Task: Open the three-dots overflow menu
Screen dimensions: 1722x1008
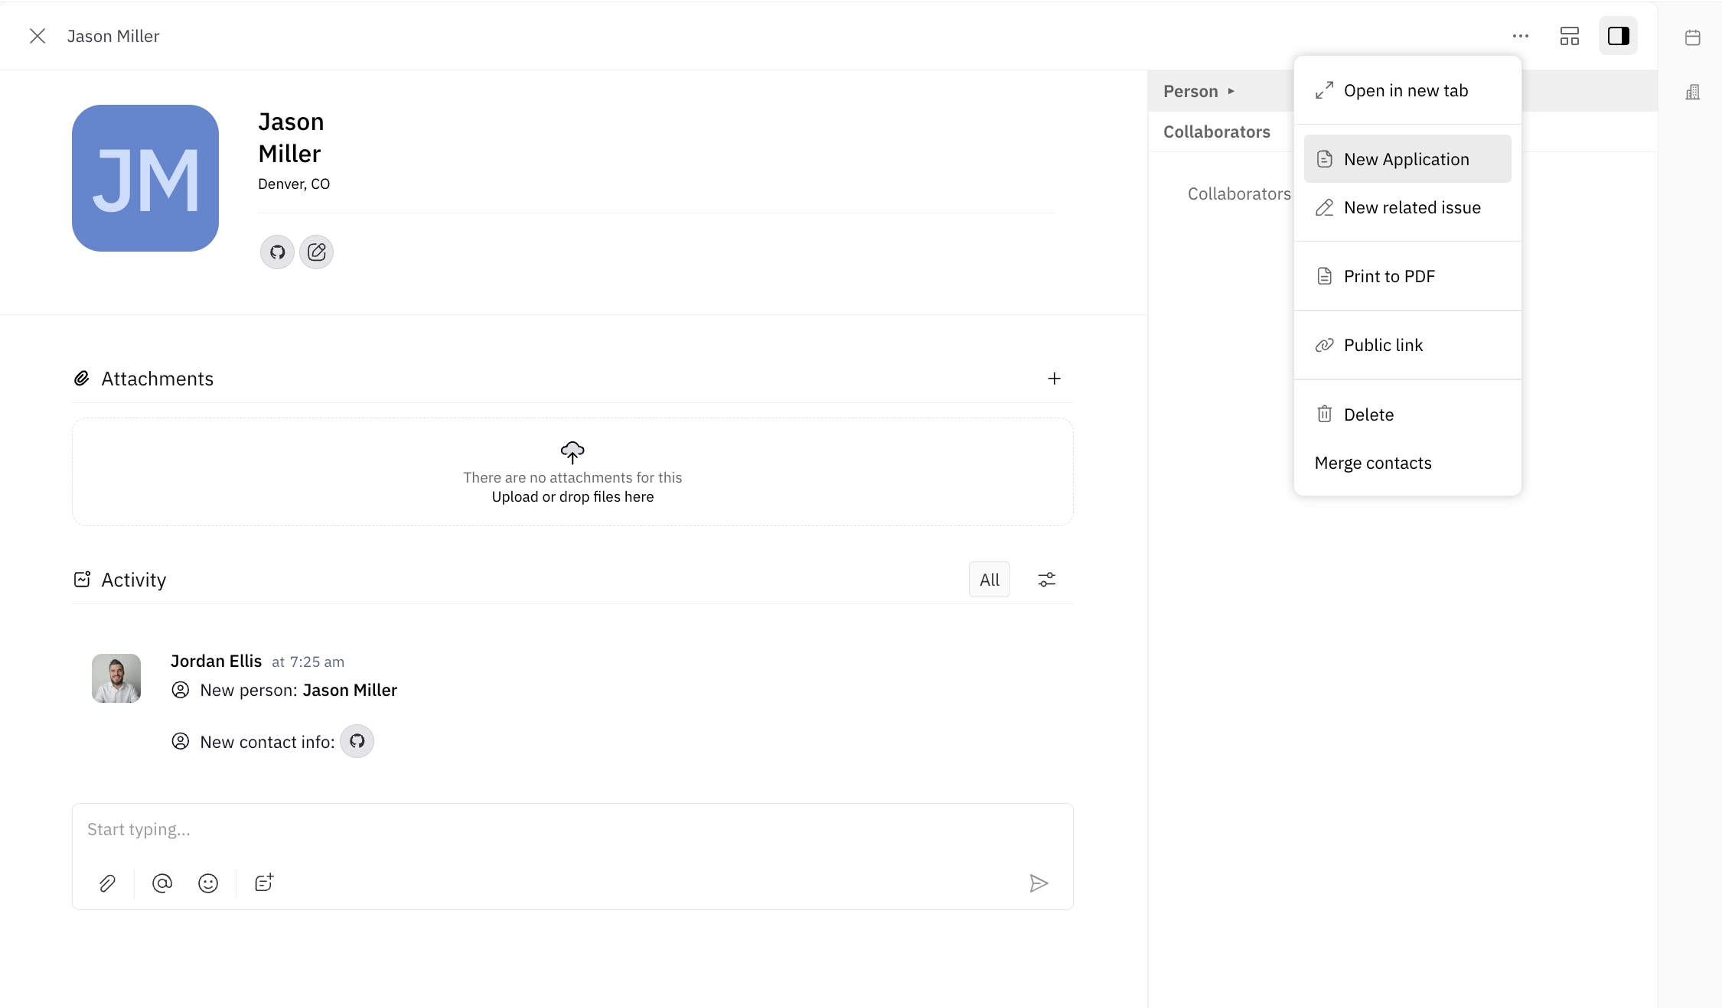Action: (x=1521, y=36)
